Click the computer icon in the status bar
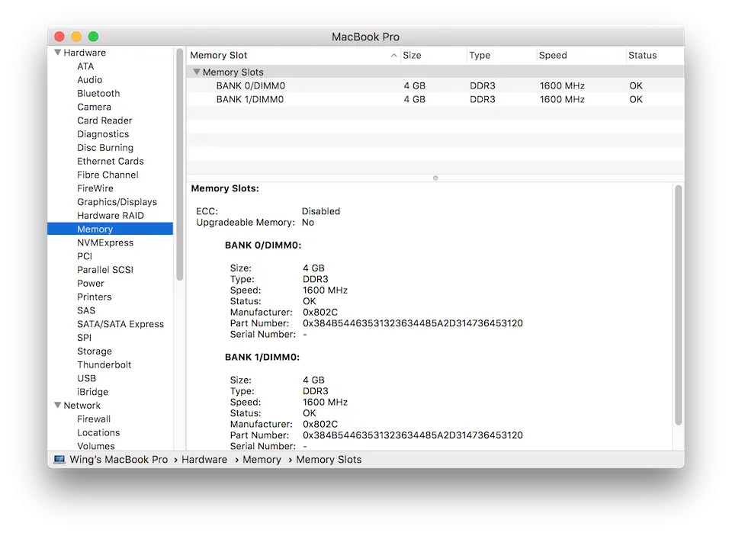Viewport: 732px width, 536px height. coord(59,459)
